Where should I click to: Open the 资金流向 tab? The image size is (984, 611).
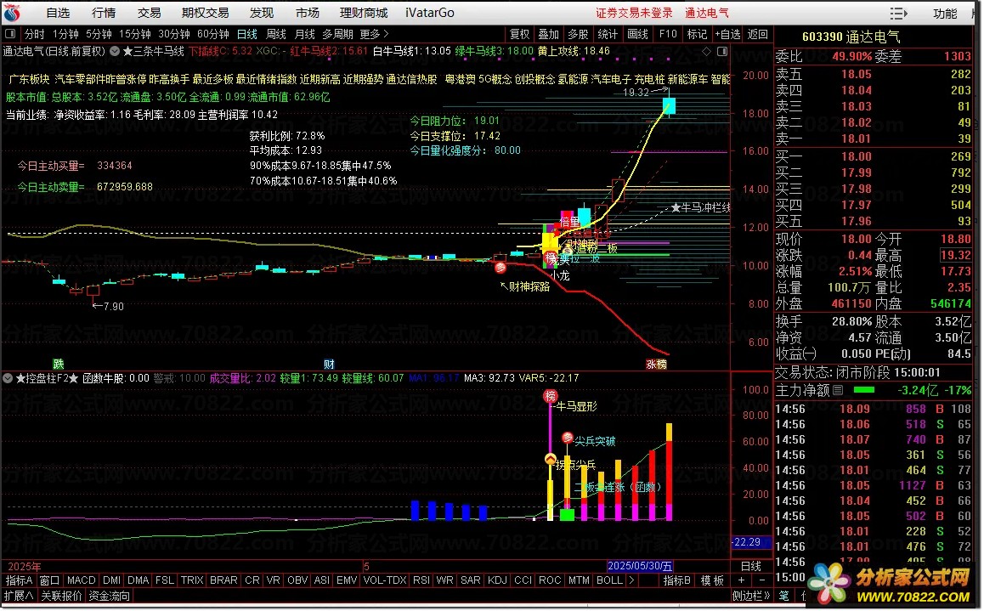pyautogui.click(x=110, y=596)
